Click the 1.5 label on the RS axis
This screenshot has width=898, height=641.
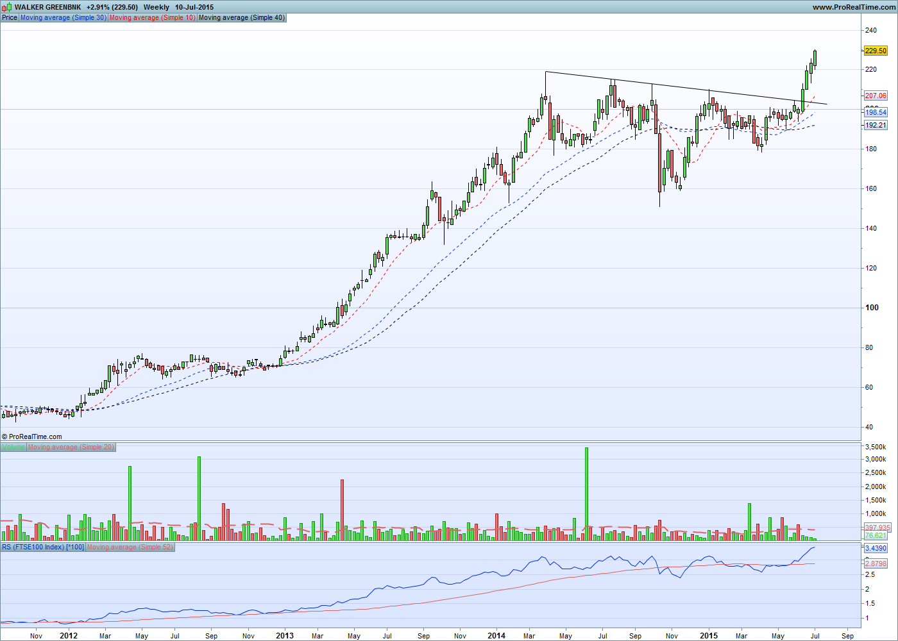pyautogui.click(x=870, y=603)
